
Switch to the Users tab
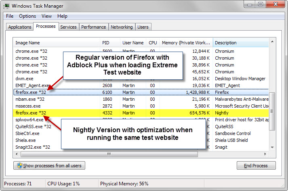[143, 27]
